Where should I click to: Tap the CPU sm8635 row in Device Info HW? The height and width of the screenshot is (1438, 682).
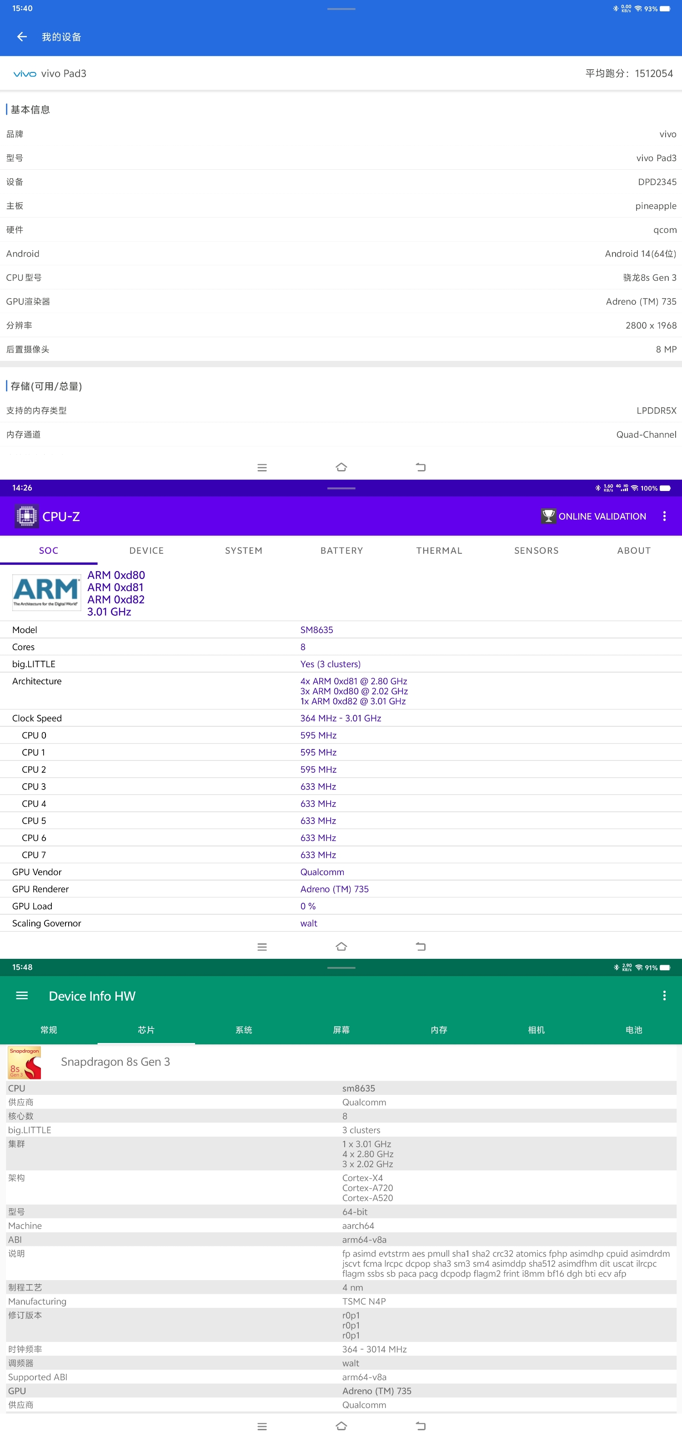click(x=341, y=1088)
